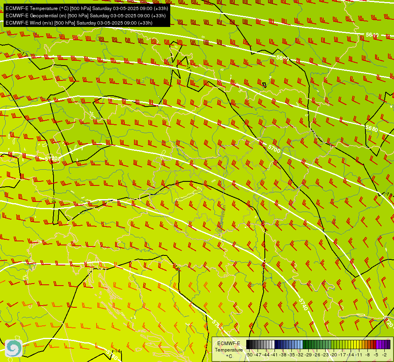The height and width of the screenshot is (362, 394).
Task: Click the -17 value on the legend scale
Action: coord(342,355)
